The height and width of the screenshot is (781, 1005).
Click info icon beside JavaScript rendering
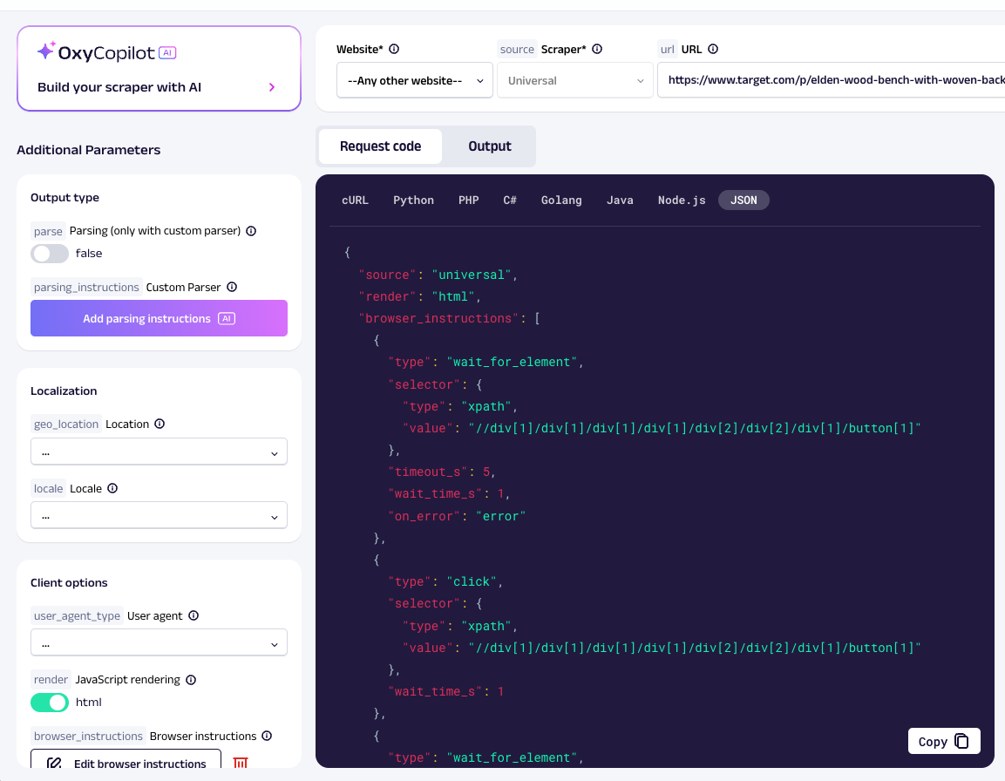191,679
